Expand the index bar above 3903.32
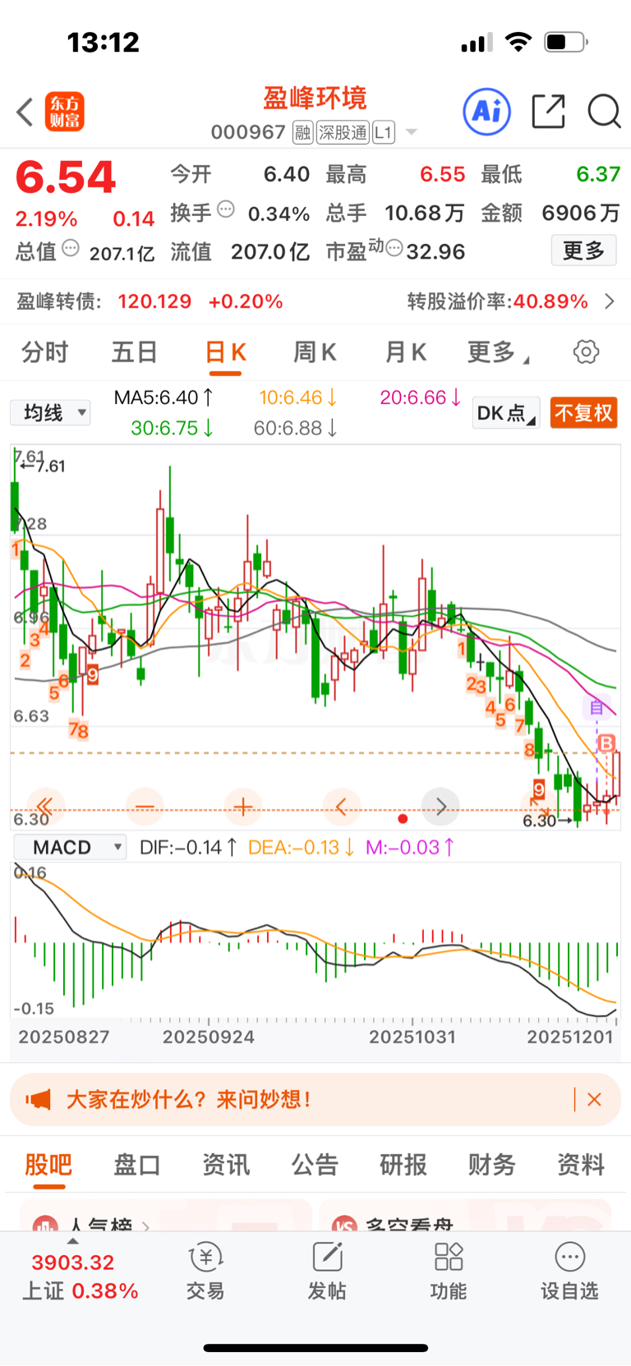The width and height of the screenshot is (631, 1366). coord(73,1241)
